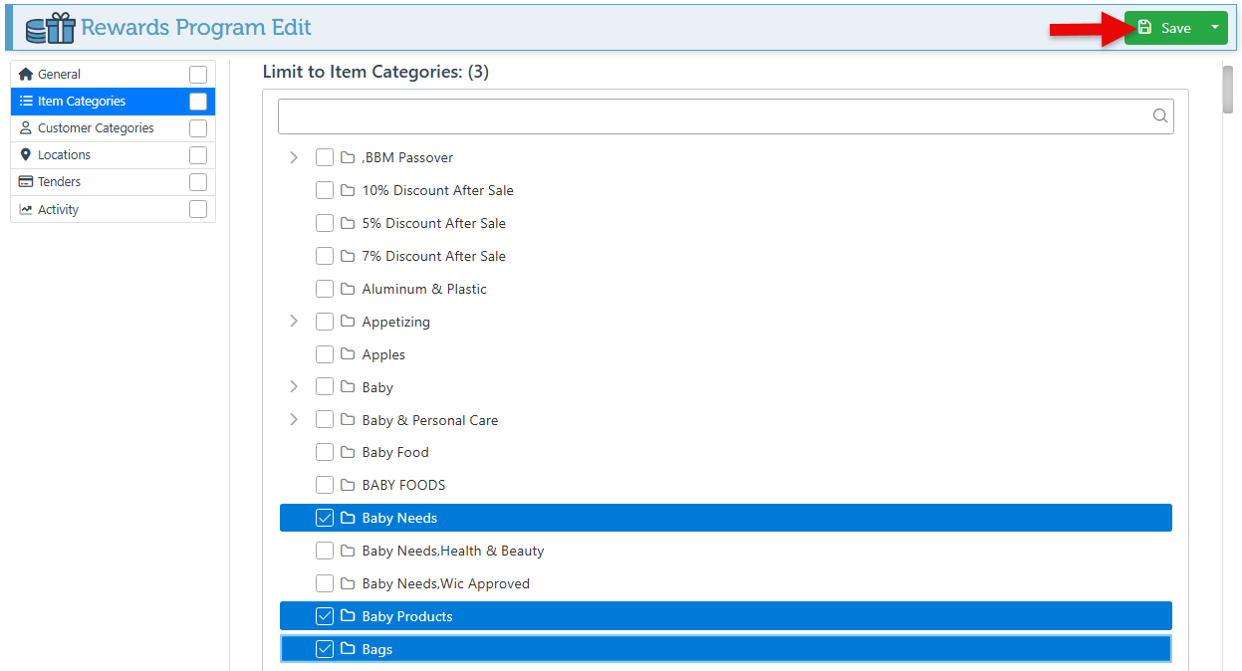Uncheck the Baby Needs category checkbox

pyautogui.click(x=325, y=518)
